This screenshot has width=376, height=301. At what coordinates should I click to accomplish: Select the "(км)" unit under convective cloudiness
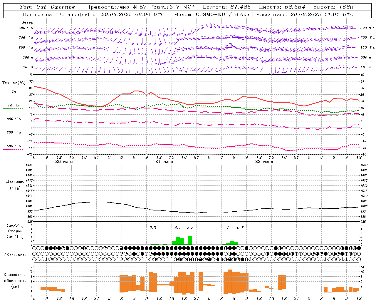(15, 286)
